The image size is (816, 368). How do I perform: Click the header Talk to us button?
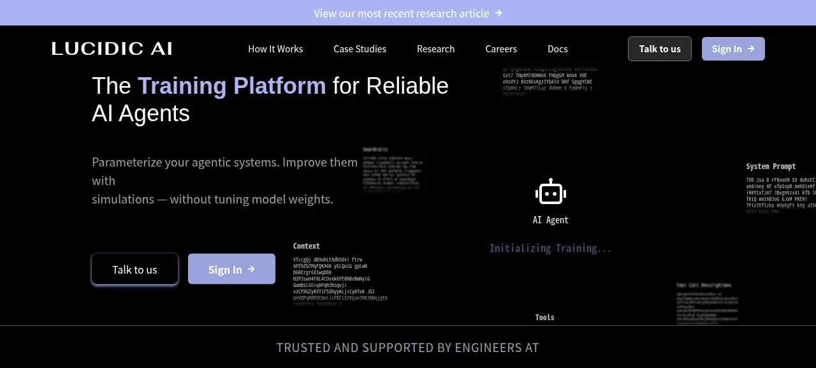click(x=660, y=48)
